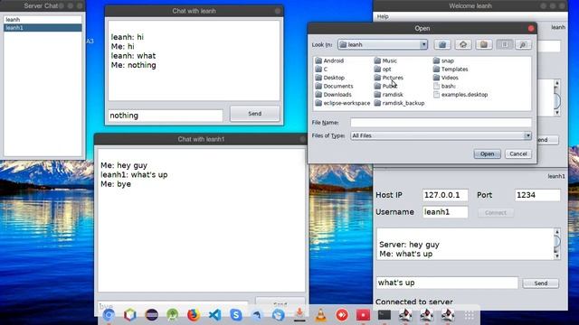Switch file chooser to List view
579x325 pixels.
point(505,44)
